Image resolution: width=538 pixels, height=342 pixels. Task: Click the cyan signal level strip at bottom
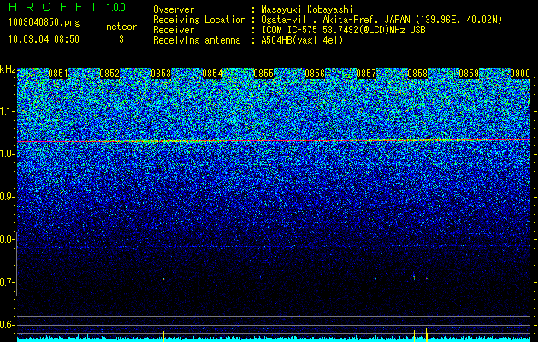[274, 339]
